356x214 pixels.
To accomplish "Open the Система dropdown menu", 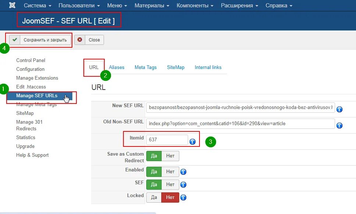I will [37, 6].
